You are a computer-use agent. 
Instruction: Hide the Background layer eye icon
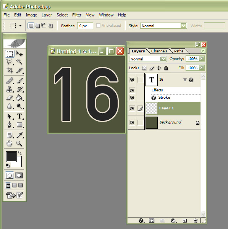[x=132, y=122]
